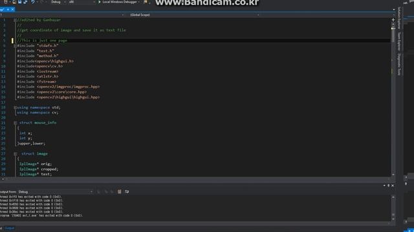The image size is (414, 232).
Task: Open the Diagnostic Tools side tab
Action: 399,64
